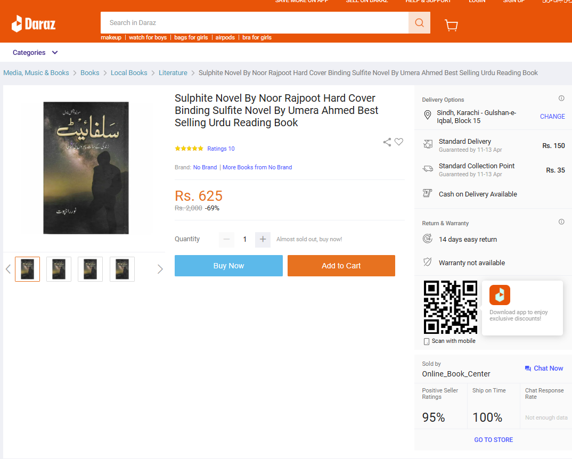Click the orange search magnifier button
The width and height of the screenshot is (572, 459).
point(419,22)
